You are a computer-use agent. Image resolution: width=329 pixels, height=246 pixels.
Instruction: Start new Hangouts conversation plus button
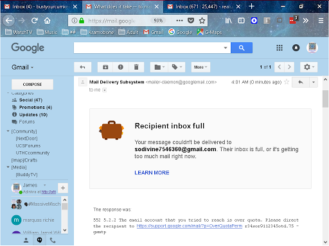coord(63,188)
